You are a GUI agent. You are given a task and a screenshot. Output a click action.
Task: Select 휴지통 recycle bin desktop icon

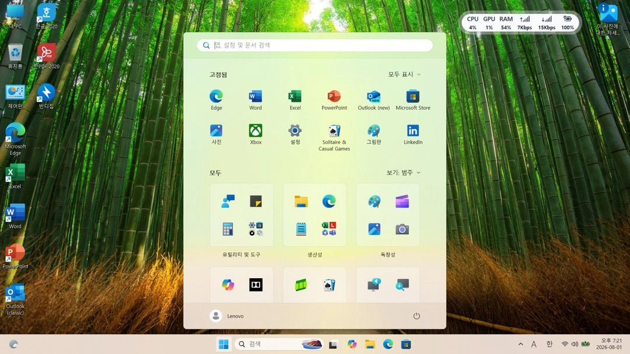(x=15, y=56)
